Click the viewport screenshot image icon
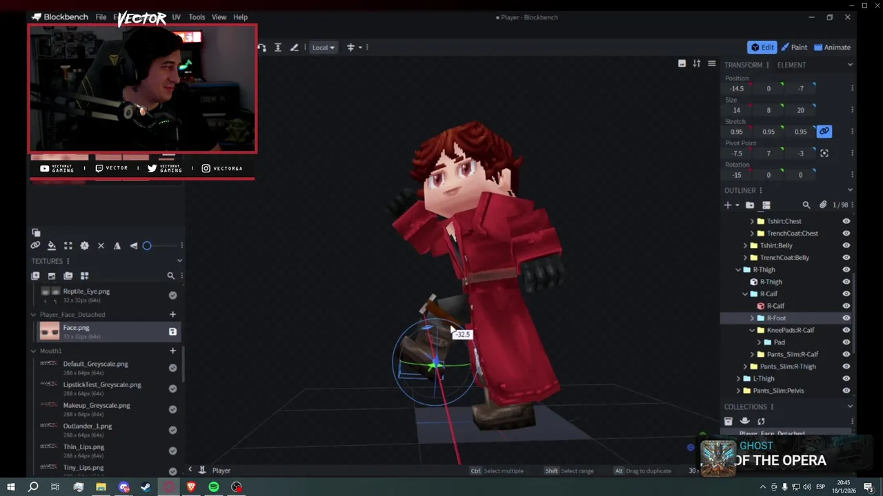The image size is (883, 496). pyautogui.click(x=682, y=63)
